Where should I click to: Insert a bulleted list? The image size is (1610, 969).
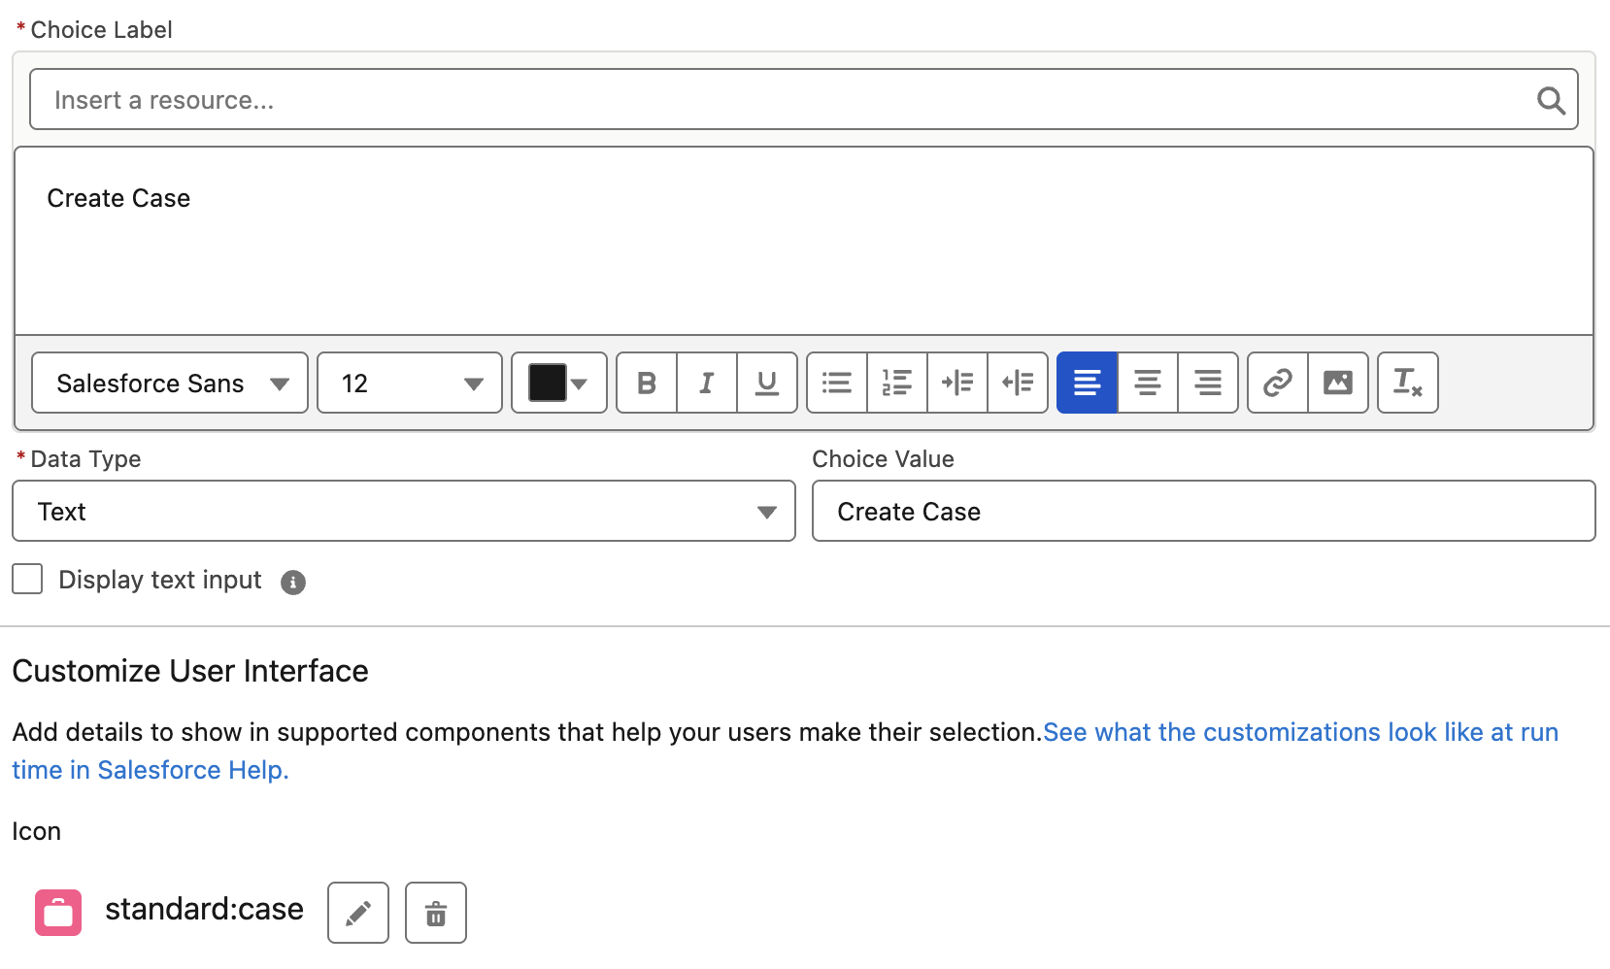tap(836, 383)
